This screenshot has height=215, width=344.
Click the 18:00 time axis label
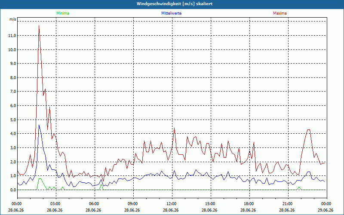click(249, 204)
